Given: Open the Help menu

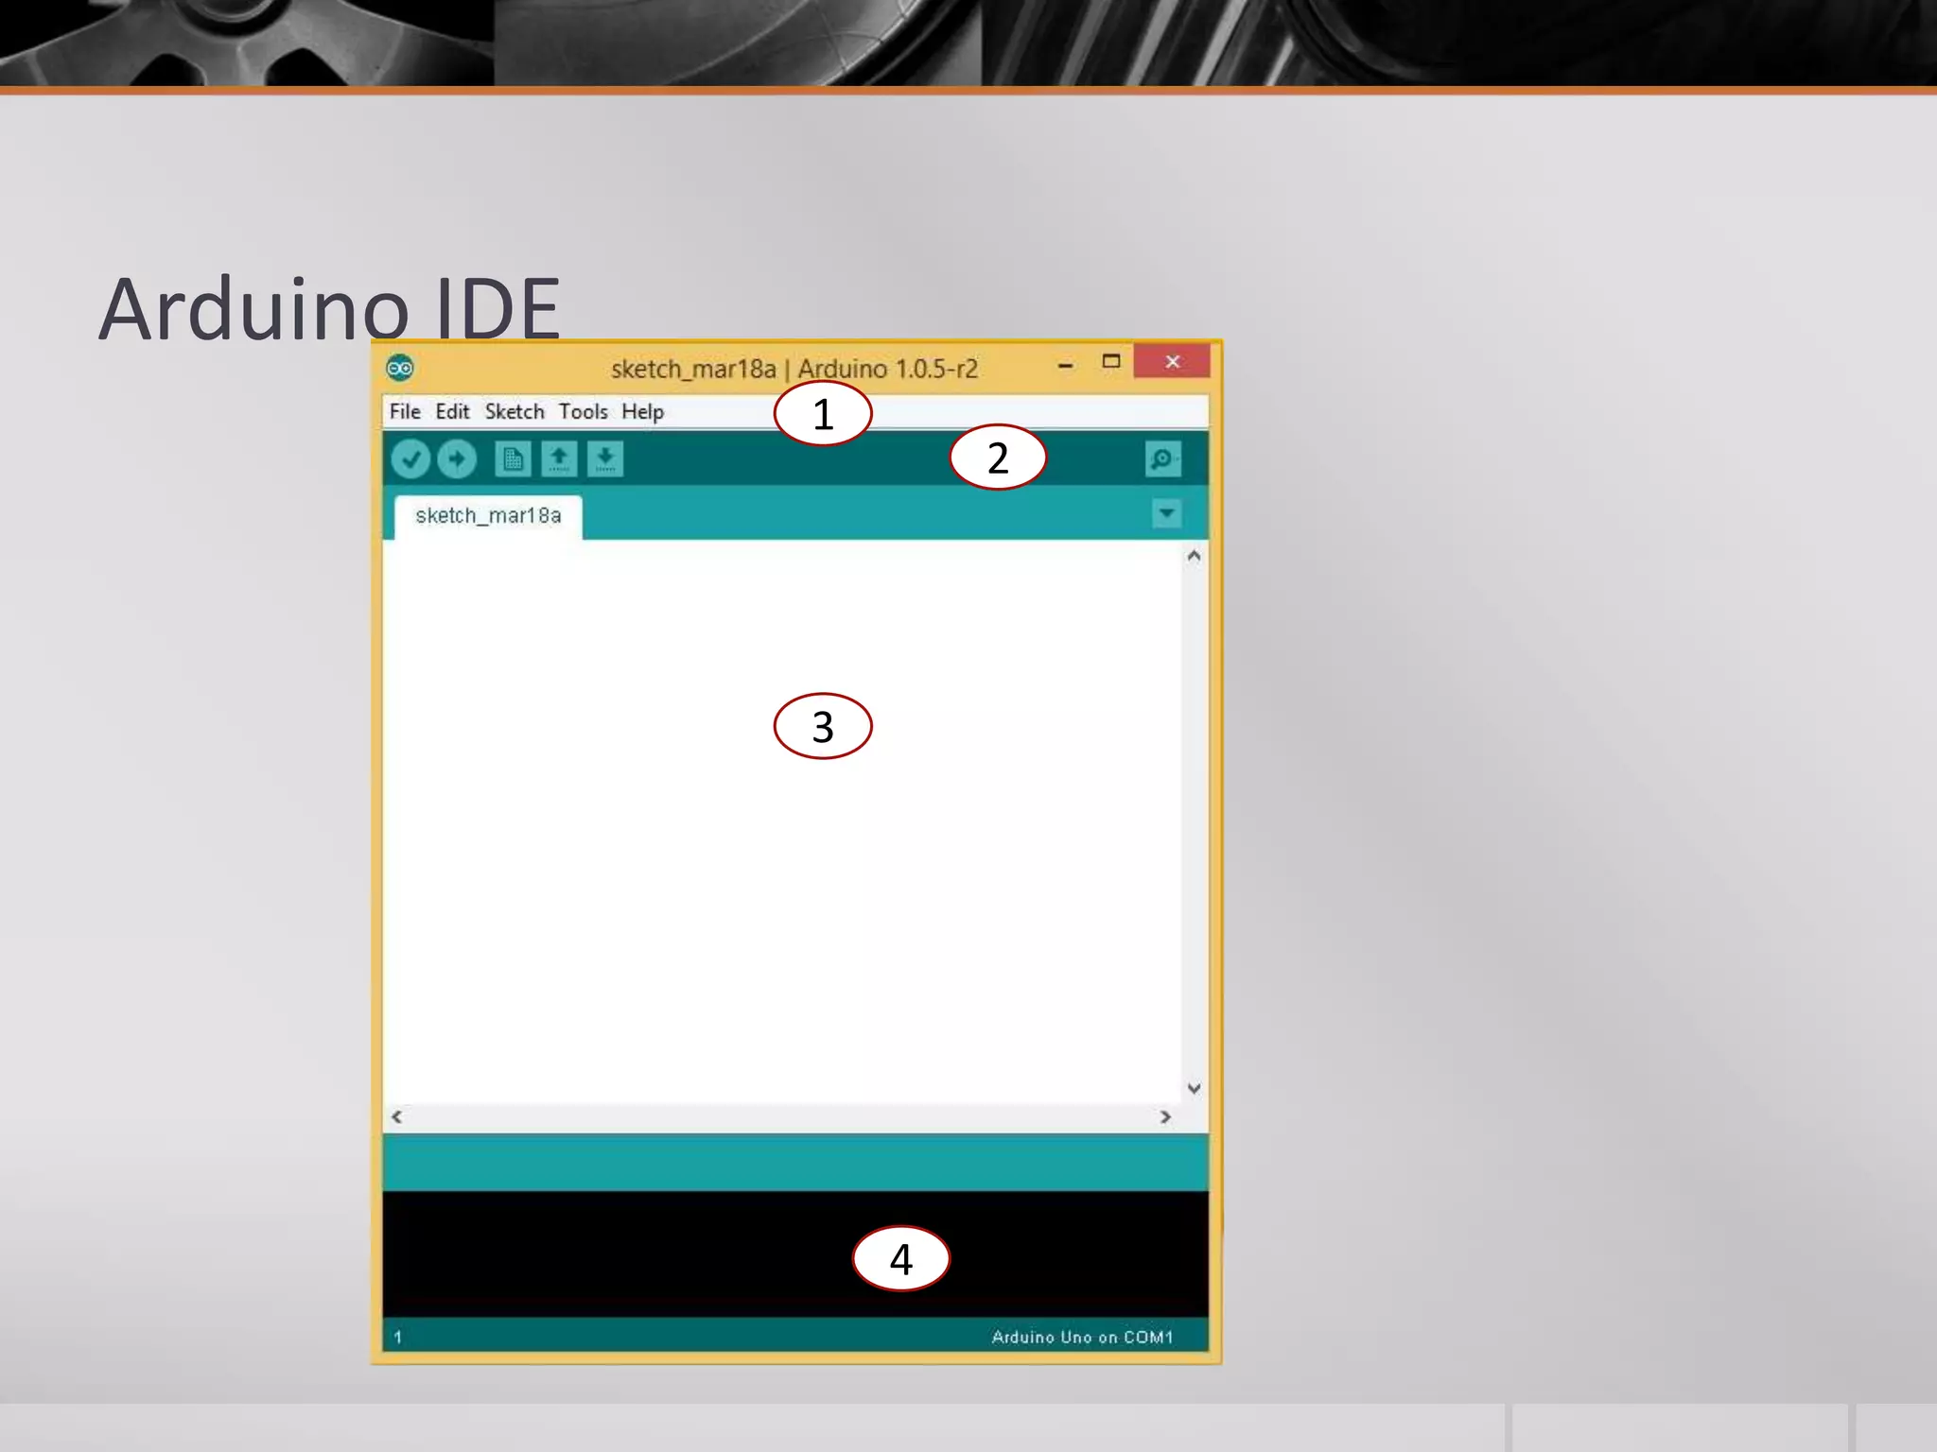Looking at the screenshot, I should [642, 411].
